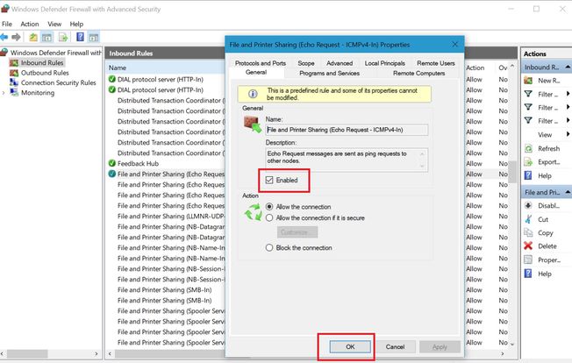Open the Action menu
The width and height of the screenshot is (572, 363).
pos(30,24)
